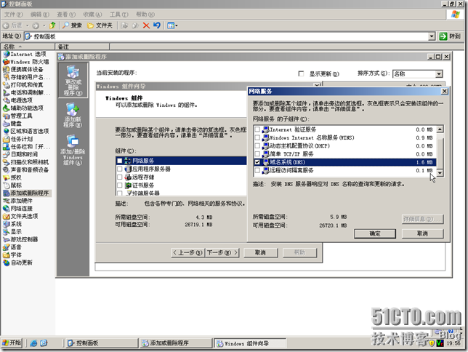Click the Undo toolbar icon

click(x=157, y=25)
